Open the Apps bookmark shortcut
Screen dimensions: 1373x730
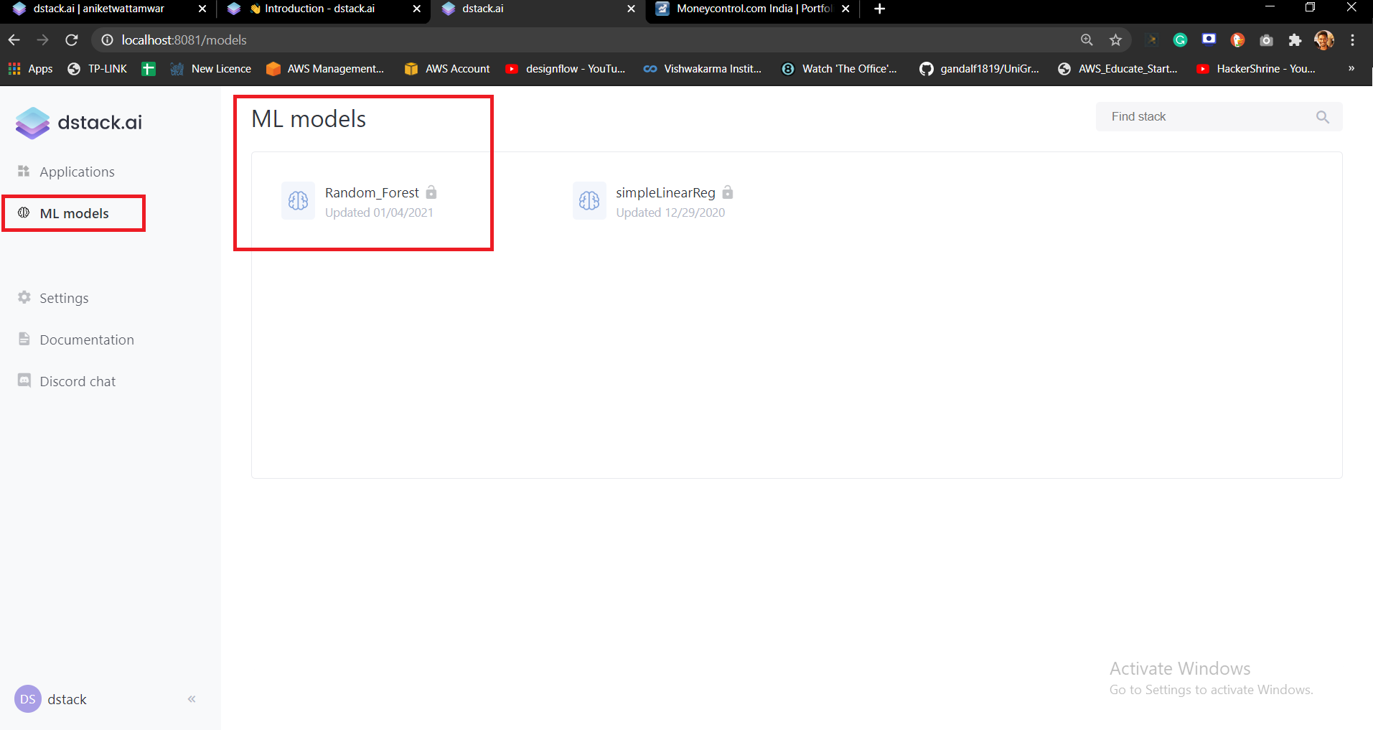(x=31, y=69)
